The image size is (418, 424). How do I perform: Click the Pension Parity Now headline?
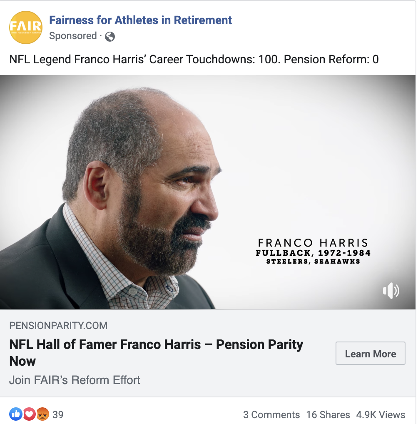click(x=156, y=353)
